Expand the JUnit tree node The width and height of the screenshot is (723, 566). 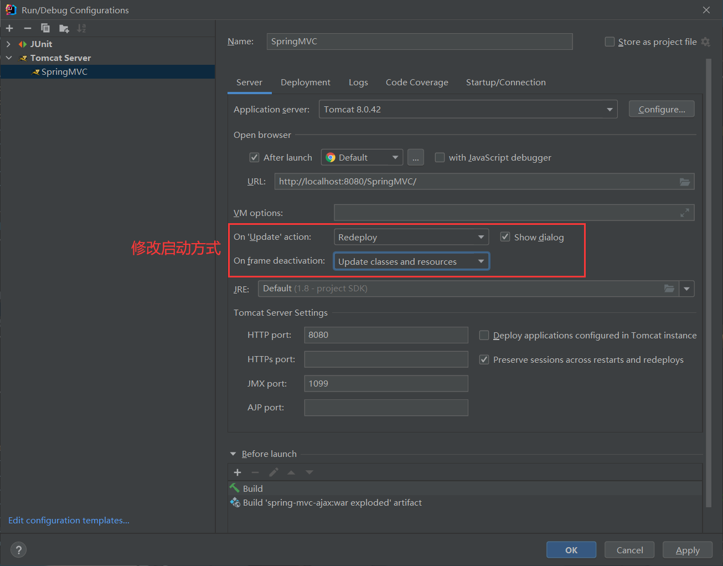(8, 44)
